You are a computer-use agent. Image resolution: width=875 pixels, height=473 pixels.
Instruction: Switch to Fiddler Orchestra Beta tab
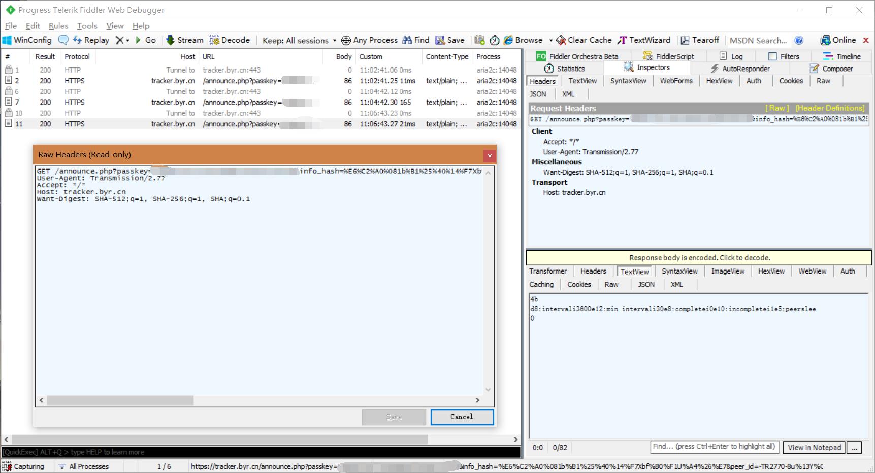pos(577,56)
